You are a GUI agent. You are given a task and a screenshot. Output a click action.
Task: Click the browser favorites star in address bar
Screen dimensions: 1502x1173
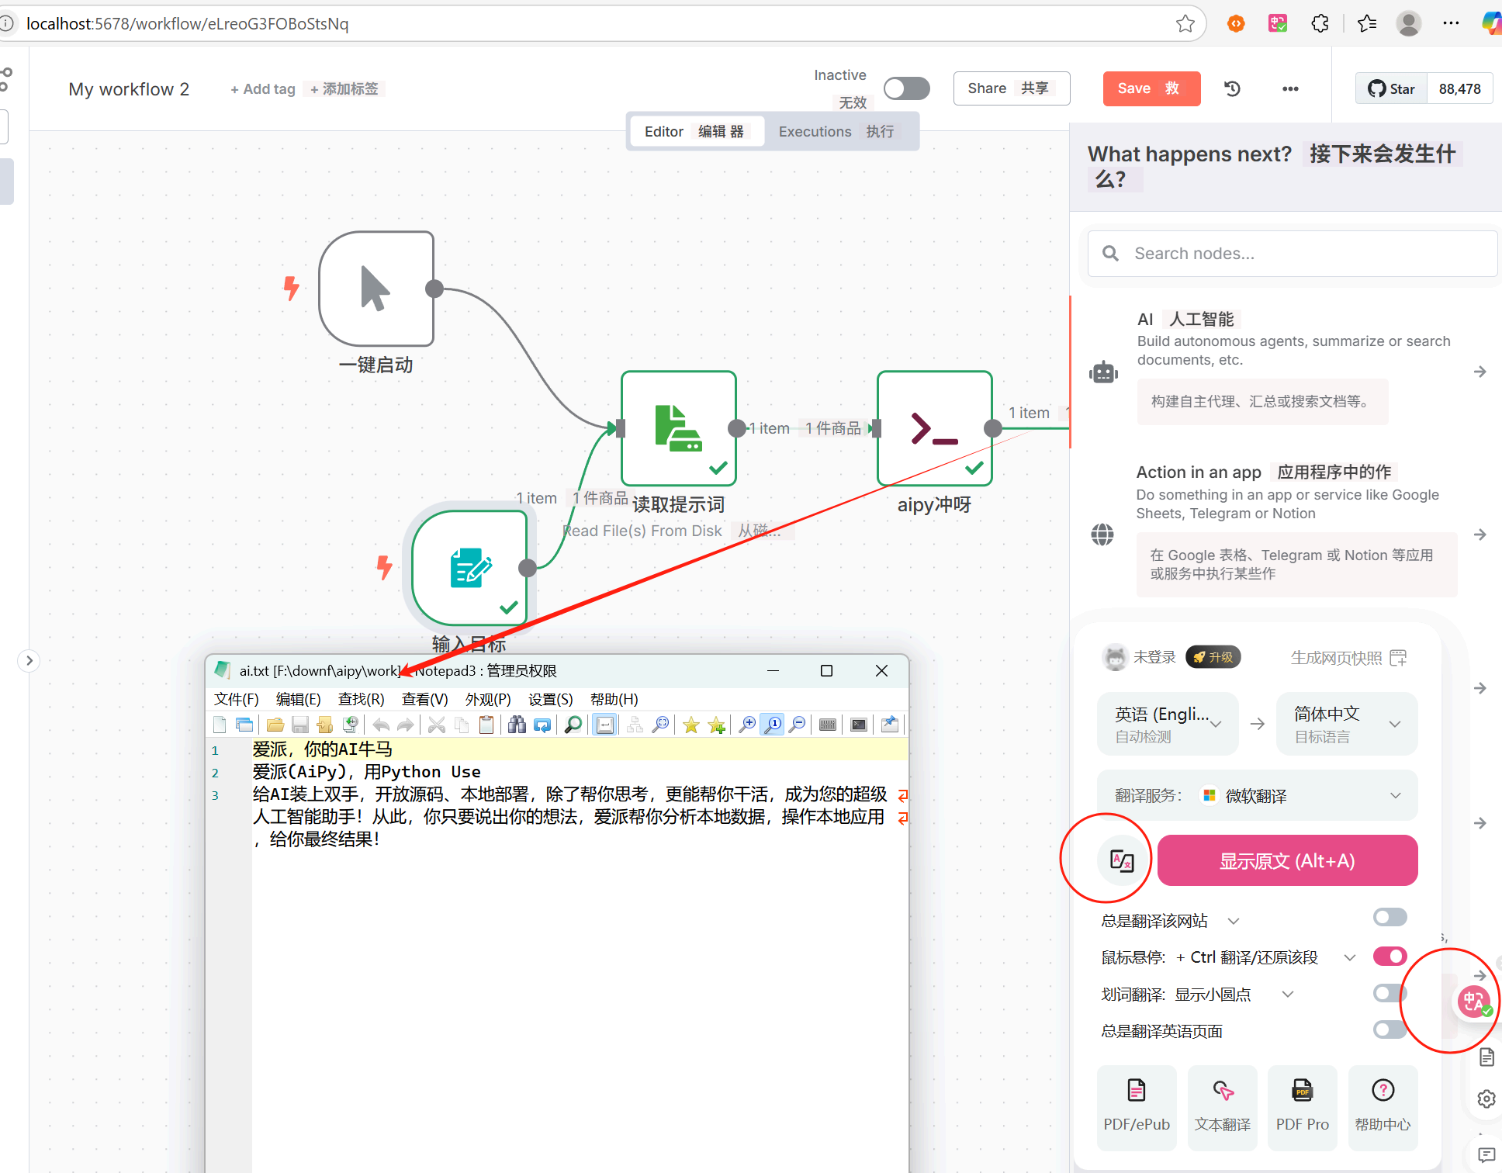[1185, 23]
